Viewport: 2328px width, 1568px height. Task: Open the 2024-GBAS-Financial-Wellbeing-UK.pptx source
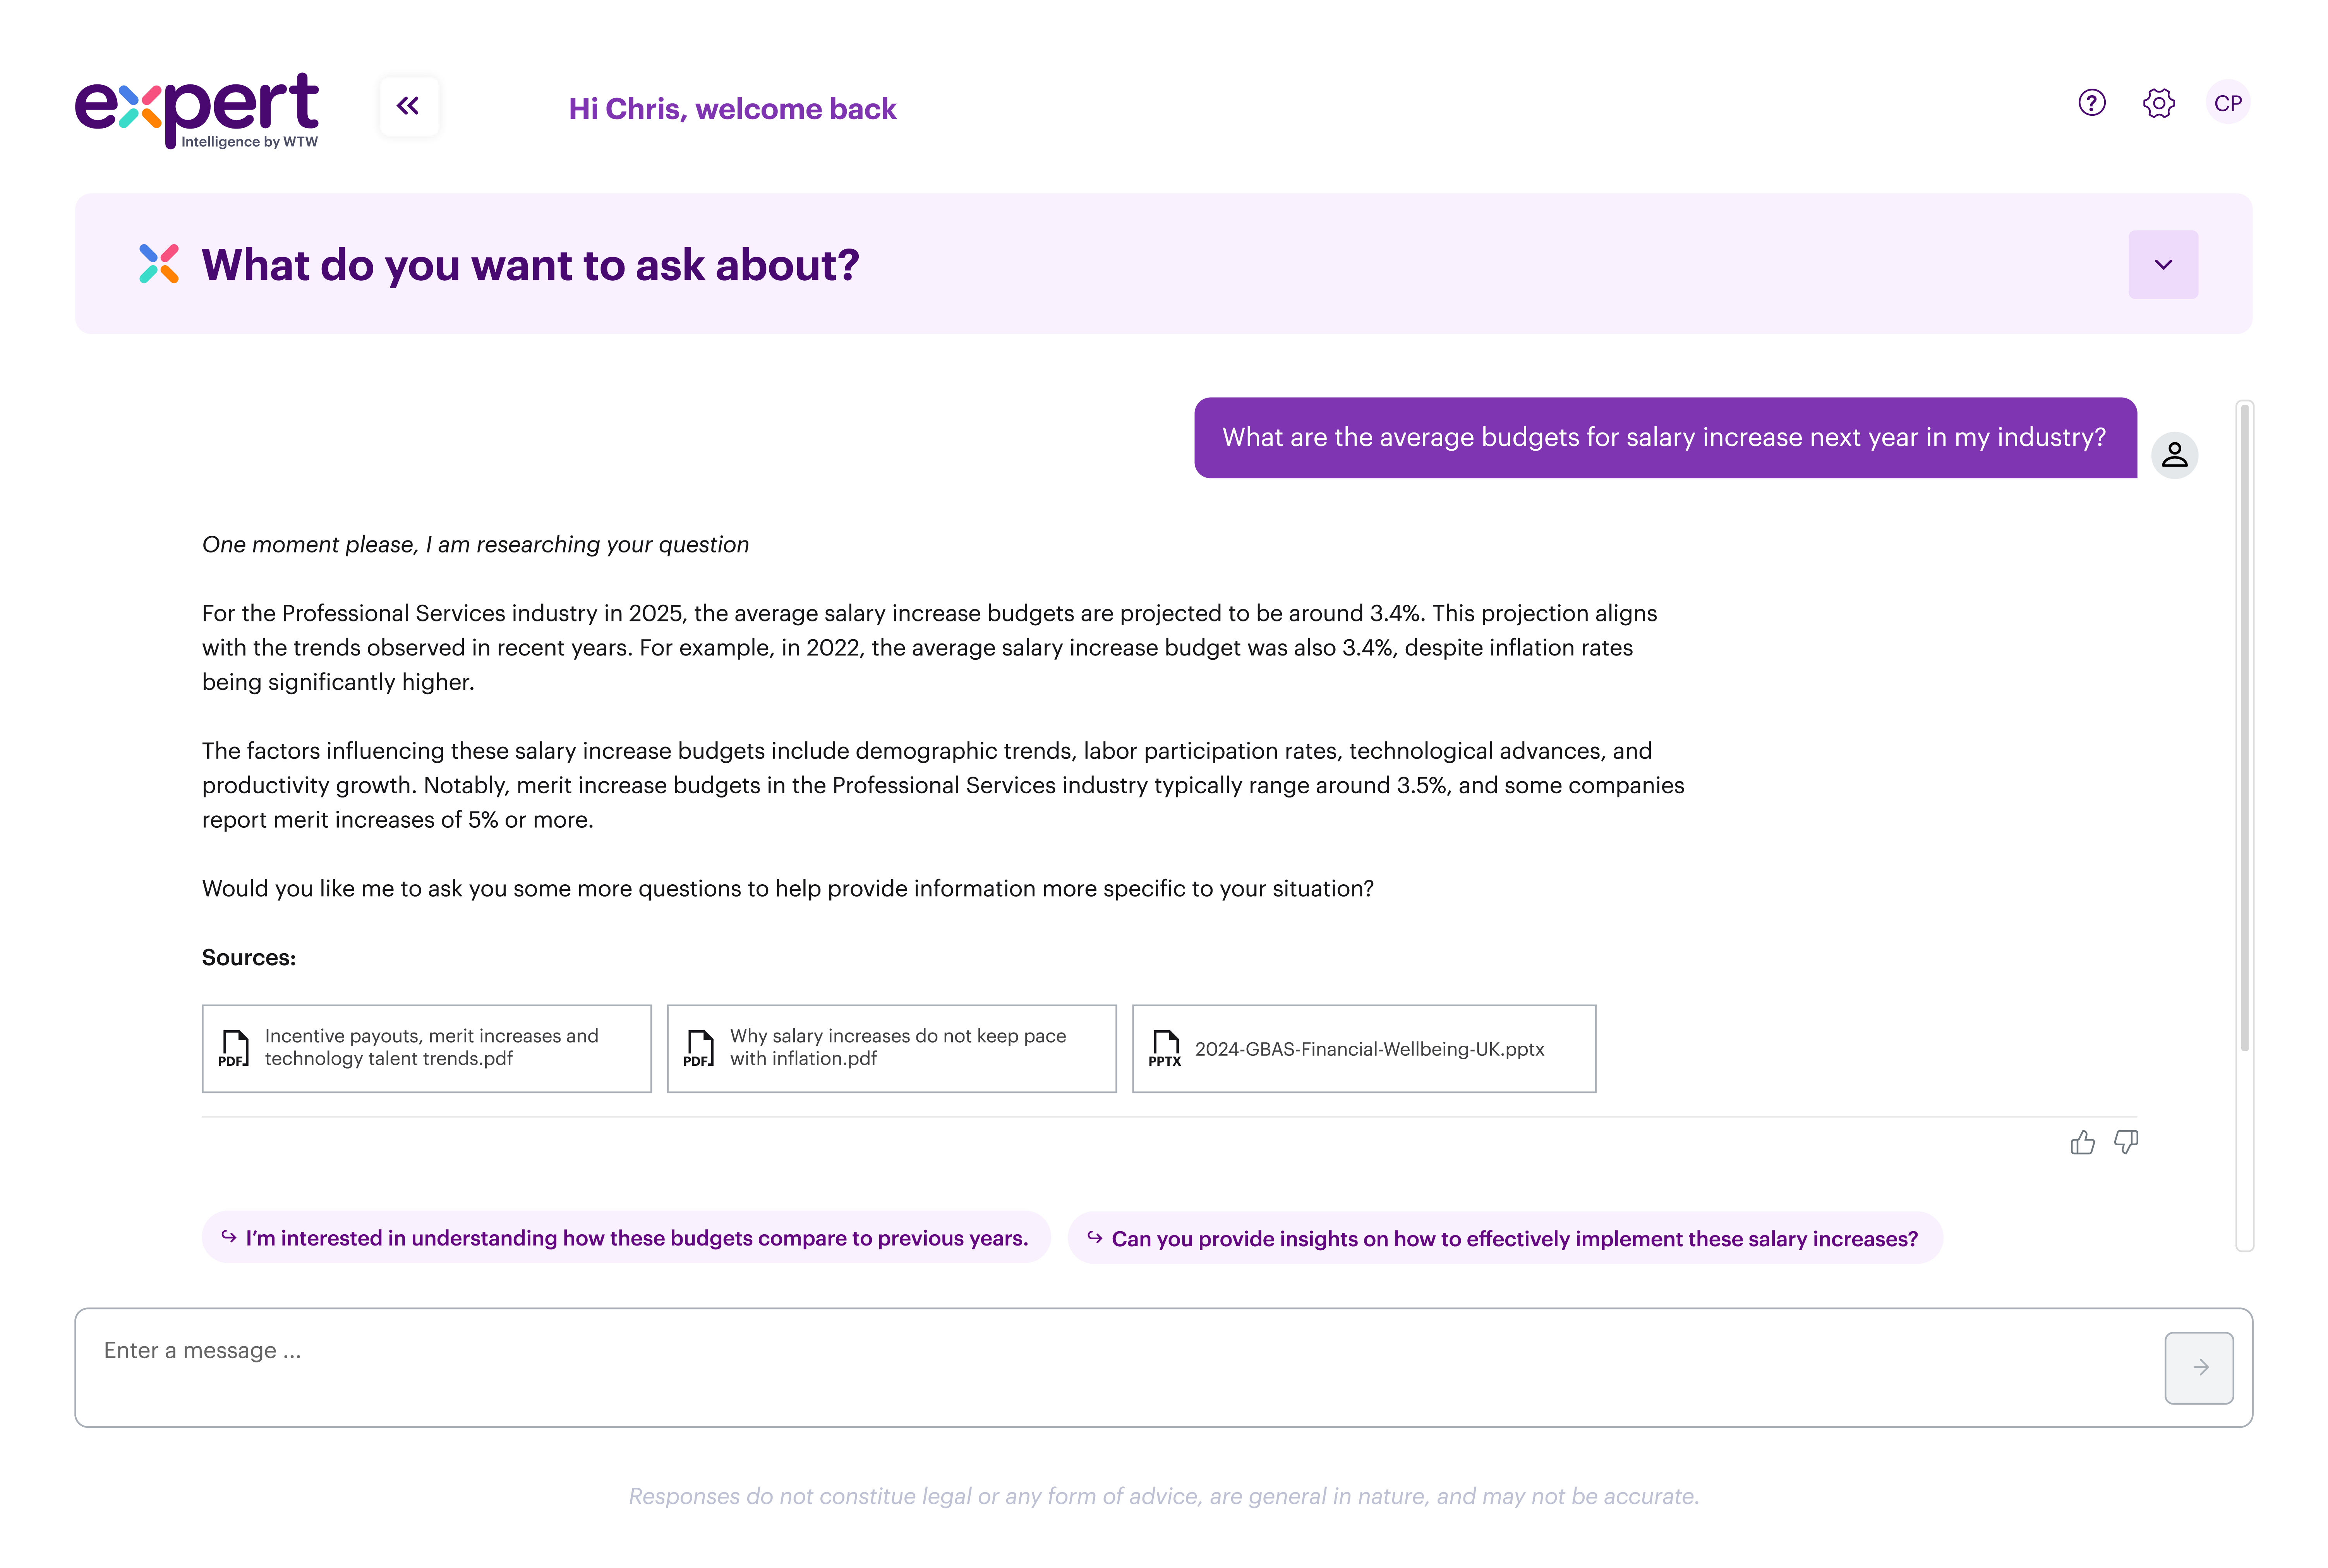(1364, 1048)
